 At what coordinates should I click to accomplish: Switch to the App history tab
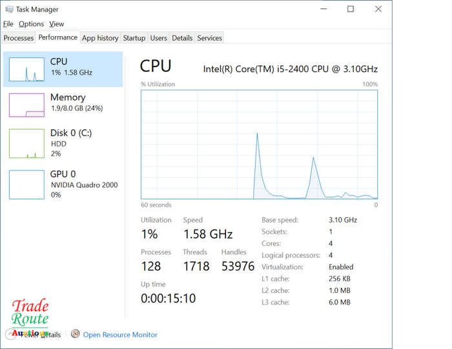[x=100, y=38]
